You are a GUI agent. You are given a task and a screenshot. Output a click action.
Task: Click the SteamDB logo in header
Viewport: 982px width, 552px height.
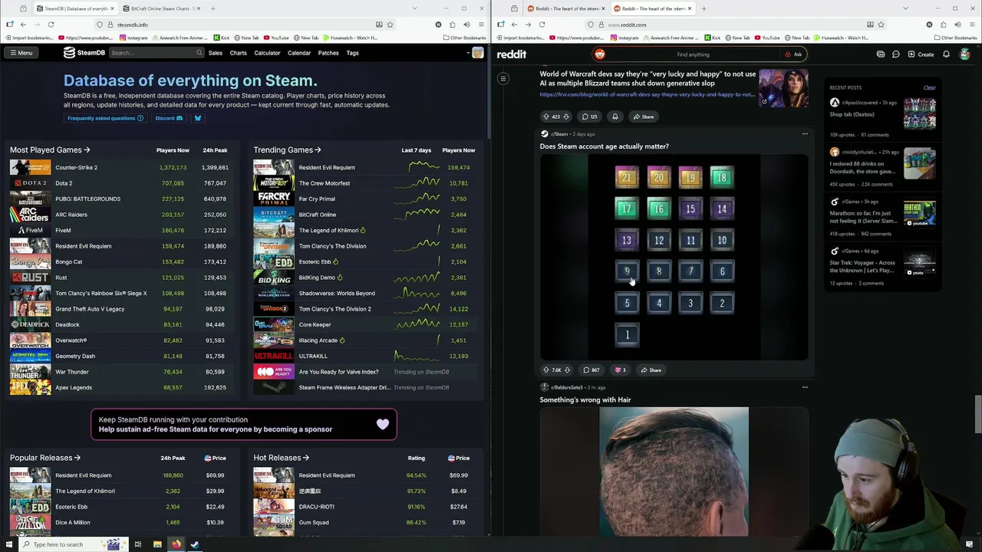(x=84, y=53)
